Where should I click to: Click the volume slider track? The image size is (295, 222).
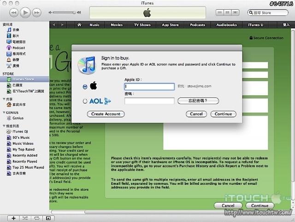pyautogui.click(x=64, y=12)
